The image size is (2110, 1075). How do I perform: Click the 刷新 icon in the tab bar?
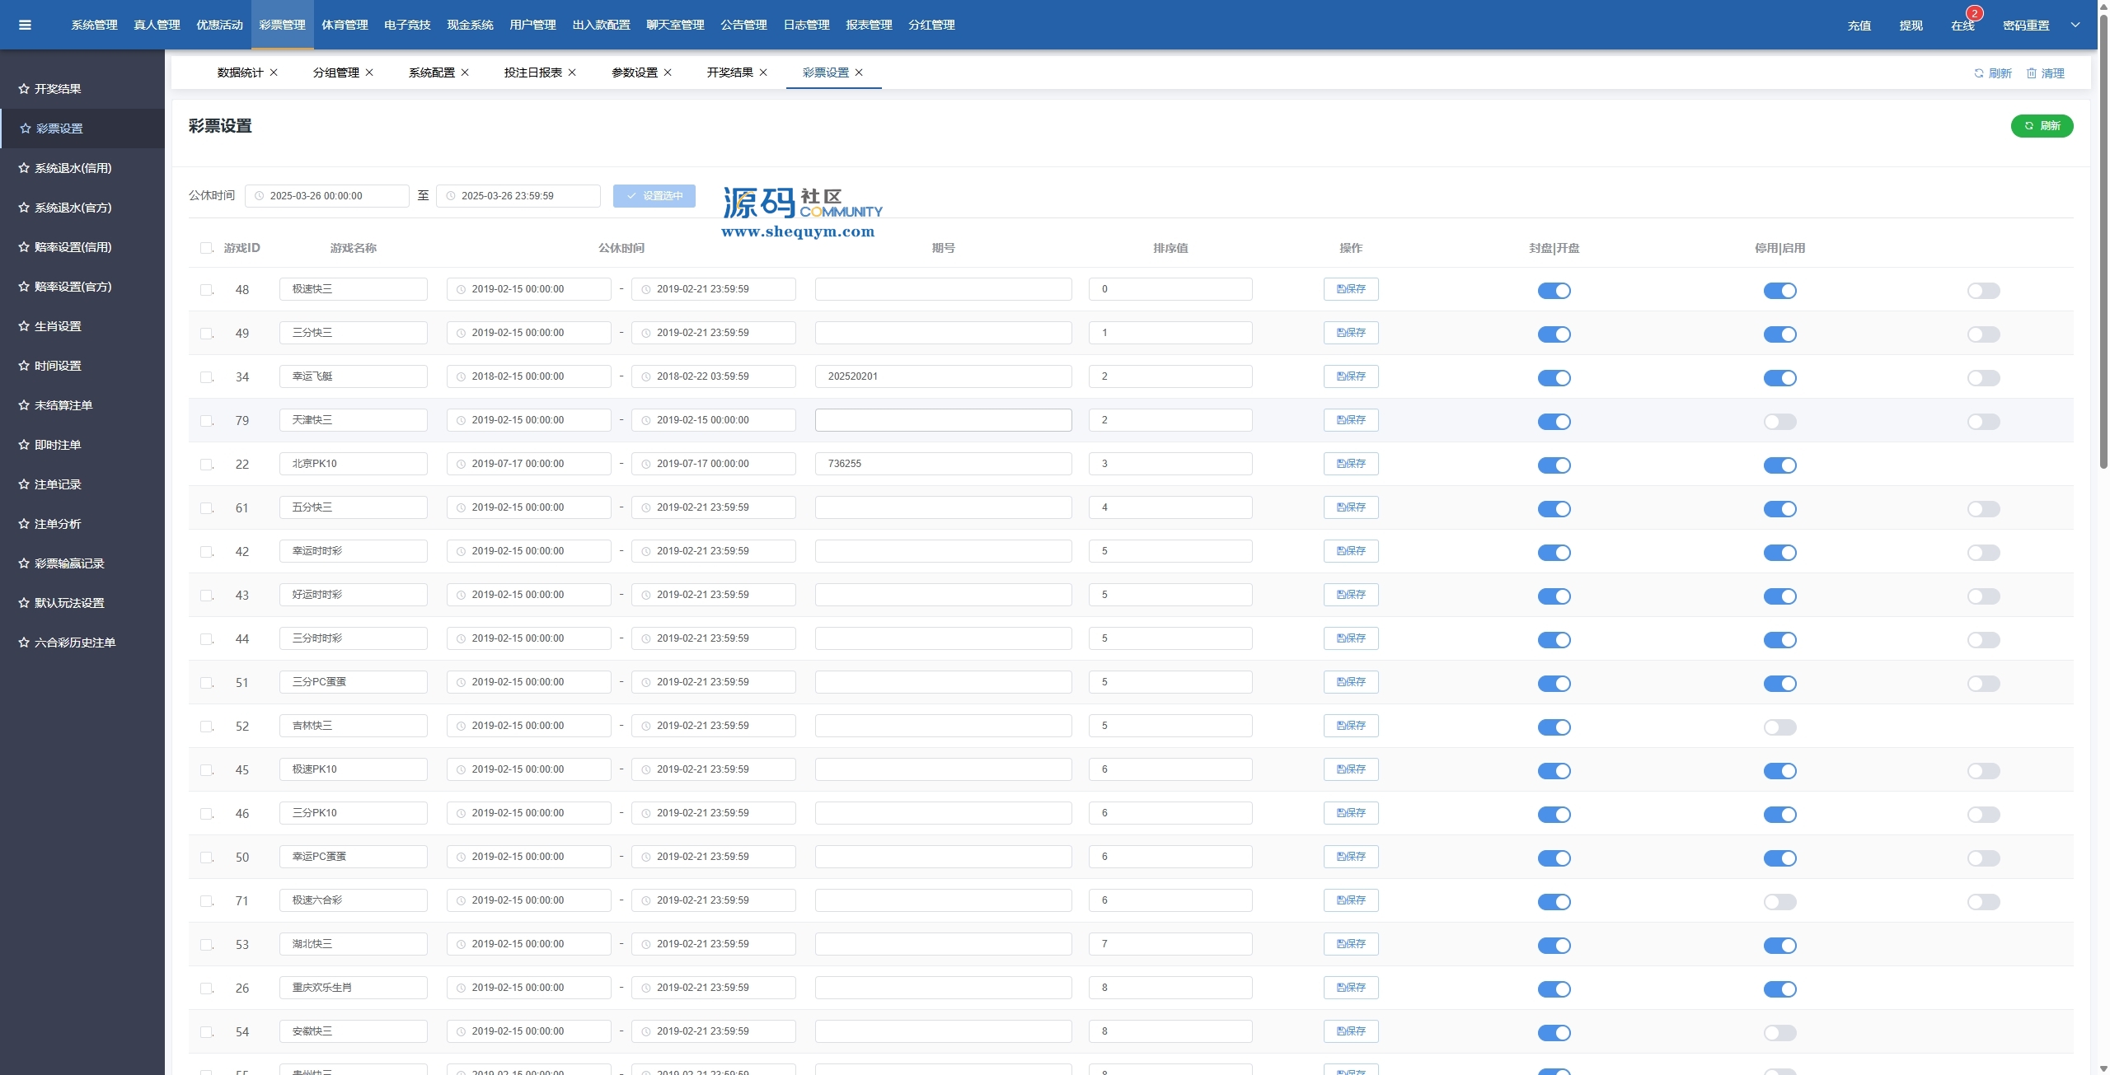(1978, 73)
